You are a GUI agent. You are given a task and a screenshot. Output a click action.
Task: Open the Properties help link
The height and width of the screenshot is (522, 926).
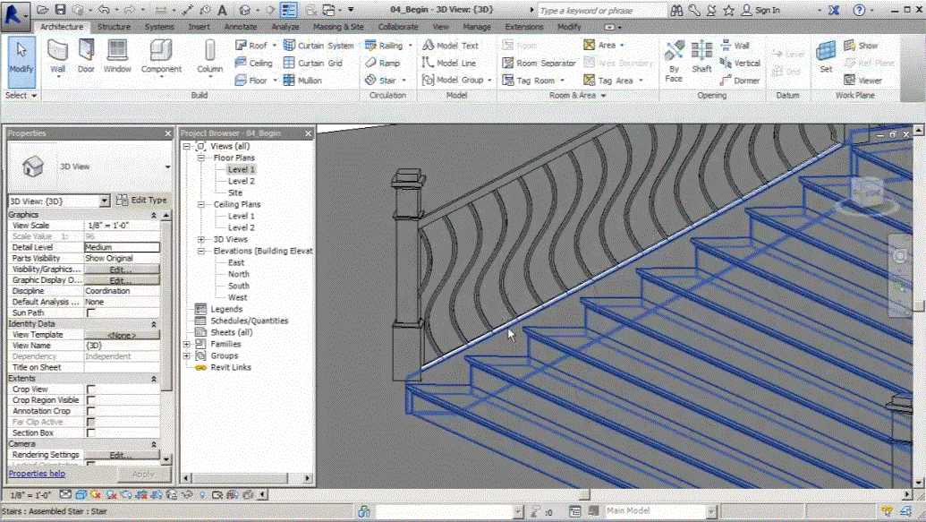pyautogui.click(x=38, y=474)
